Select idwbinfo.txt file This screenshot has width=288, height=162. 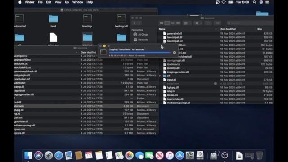pyautogui.click(x=174, y=64)
